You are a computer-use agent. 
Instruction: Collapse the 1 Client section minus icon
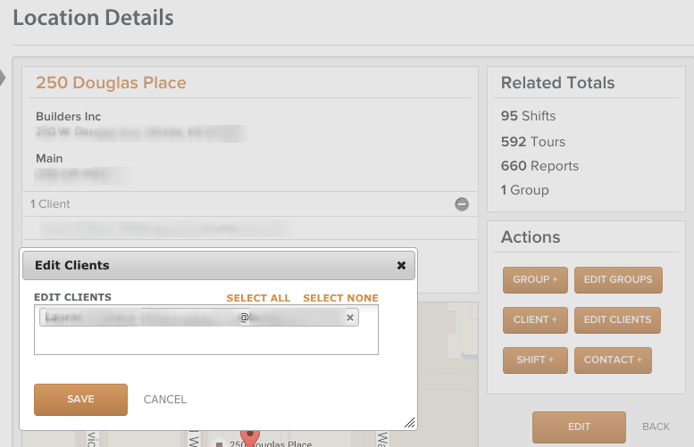[x=462, y=204]
